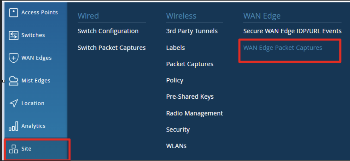Open WAN Edge Packet Captures
The height and width of the screenshot is (161, 350).
(282, 48)
